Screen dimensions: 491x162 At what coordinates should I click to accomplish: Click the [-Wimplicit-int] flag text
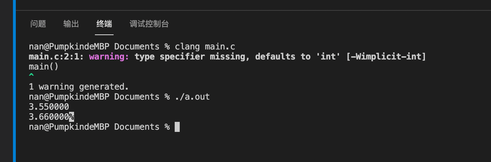click(x=386, y=57)
